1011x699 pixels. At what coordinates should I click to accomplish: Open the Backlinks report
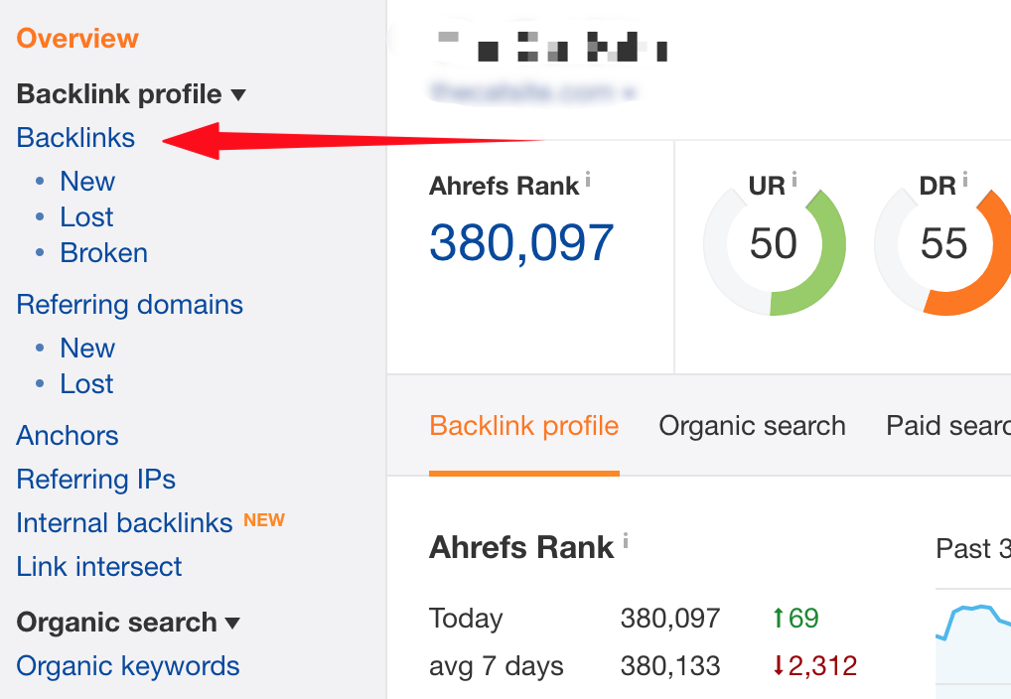(x=76, y=137)
